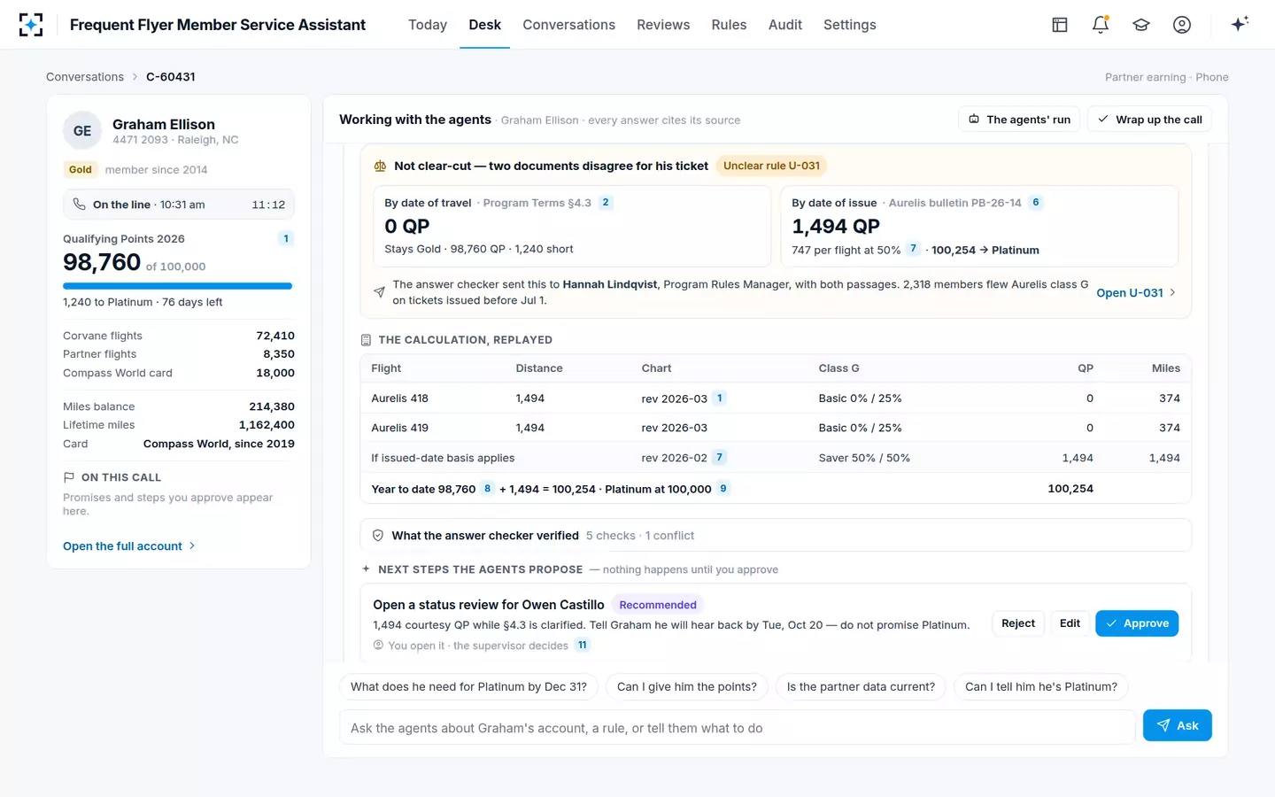Click the flag icon beside On This Call
This screenshot has width=1275, height=797.
[69, 477]
